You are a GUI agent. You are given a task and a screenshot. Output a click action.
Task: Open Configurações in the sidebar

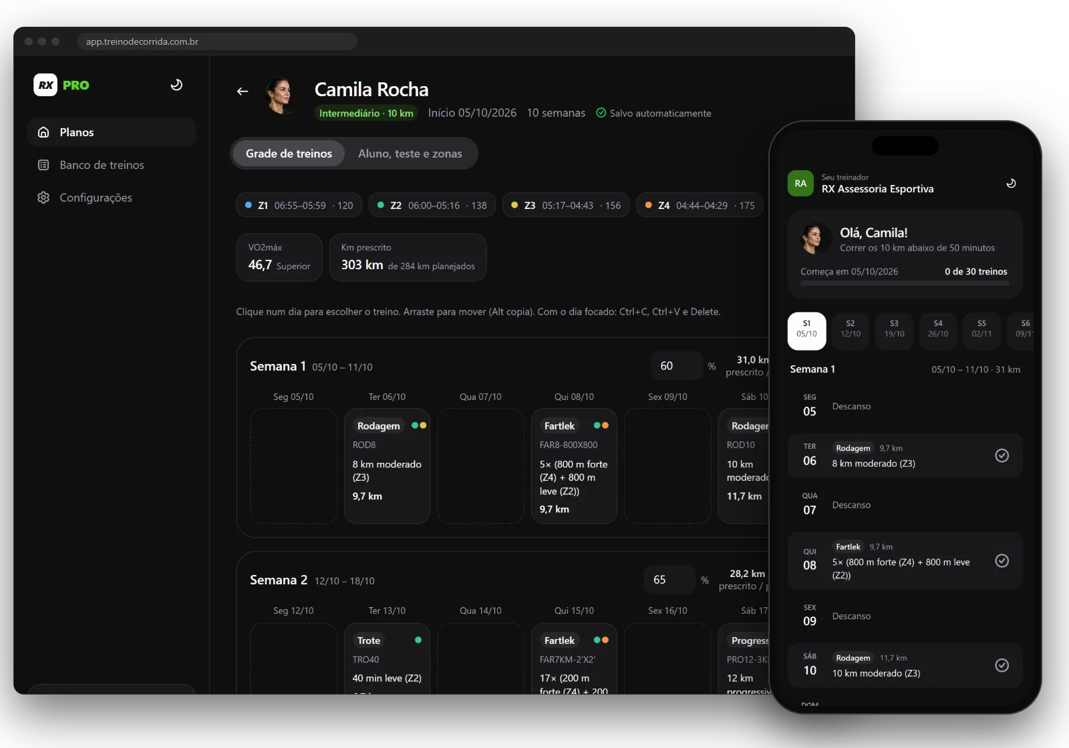pos(112,198)
